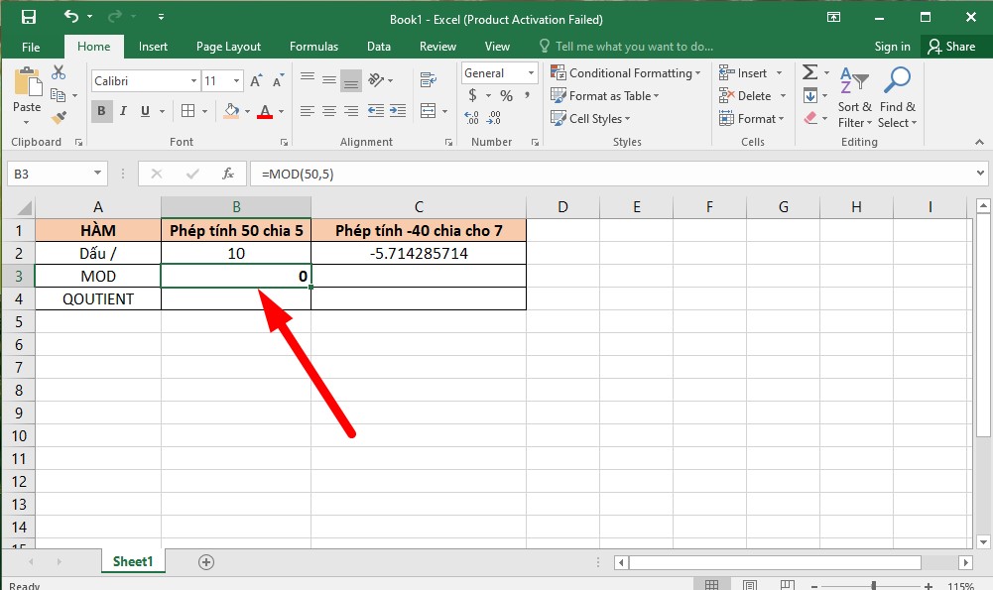The height and width of the screenshot is (590, 993).
Task: Click the Sign in link
Action: pyautogui.click(x=892, y=46)
